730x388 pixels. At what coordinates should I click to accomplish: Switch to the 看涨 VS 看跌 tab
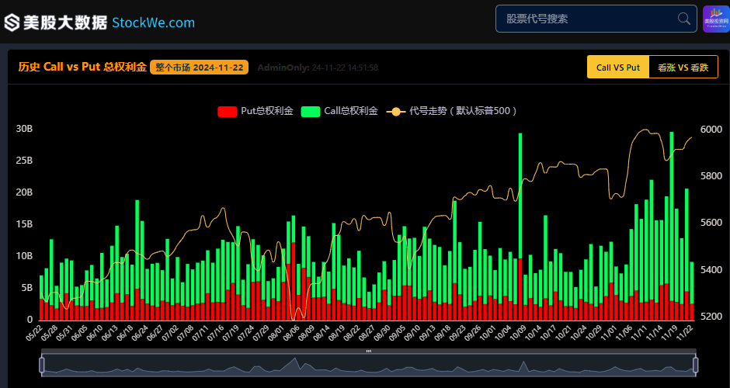tap(683, 67)
